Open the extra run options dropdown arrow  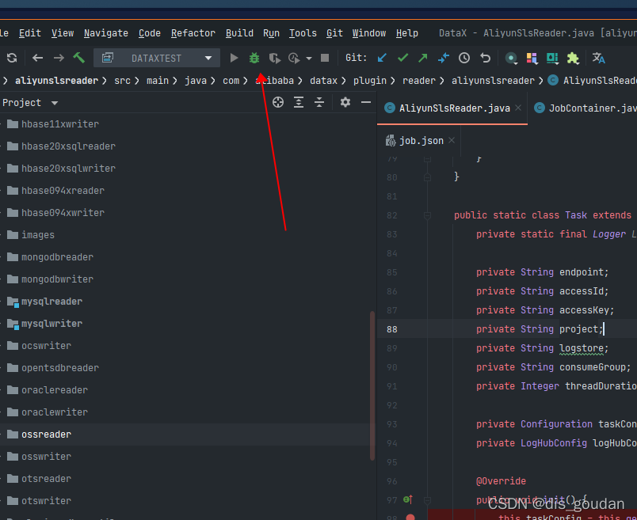point(309,59)
